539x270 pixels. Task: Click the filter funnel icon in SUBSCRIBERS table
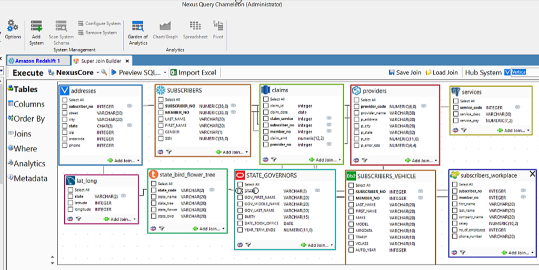pos(169,152)
